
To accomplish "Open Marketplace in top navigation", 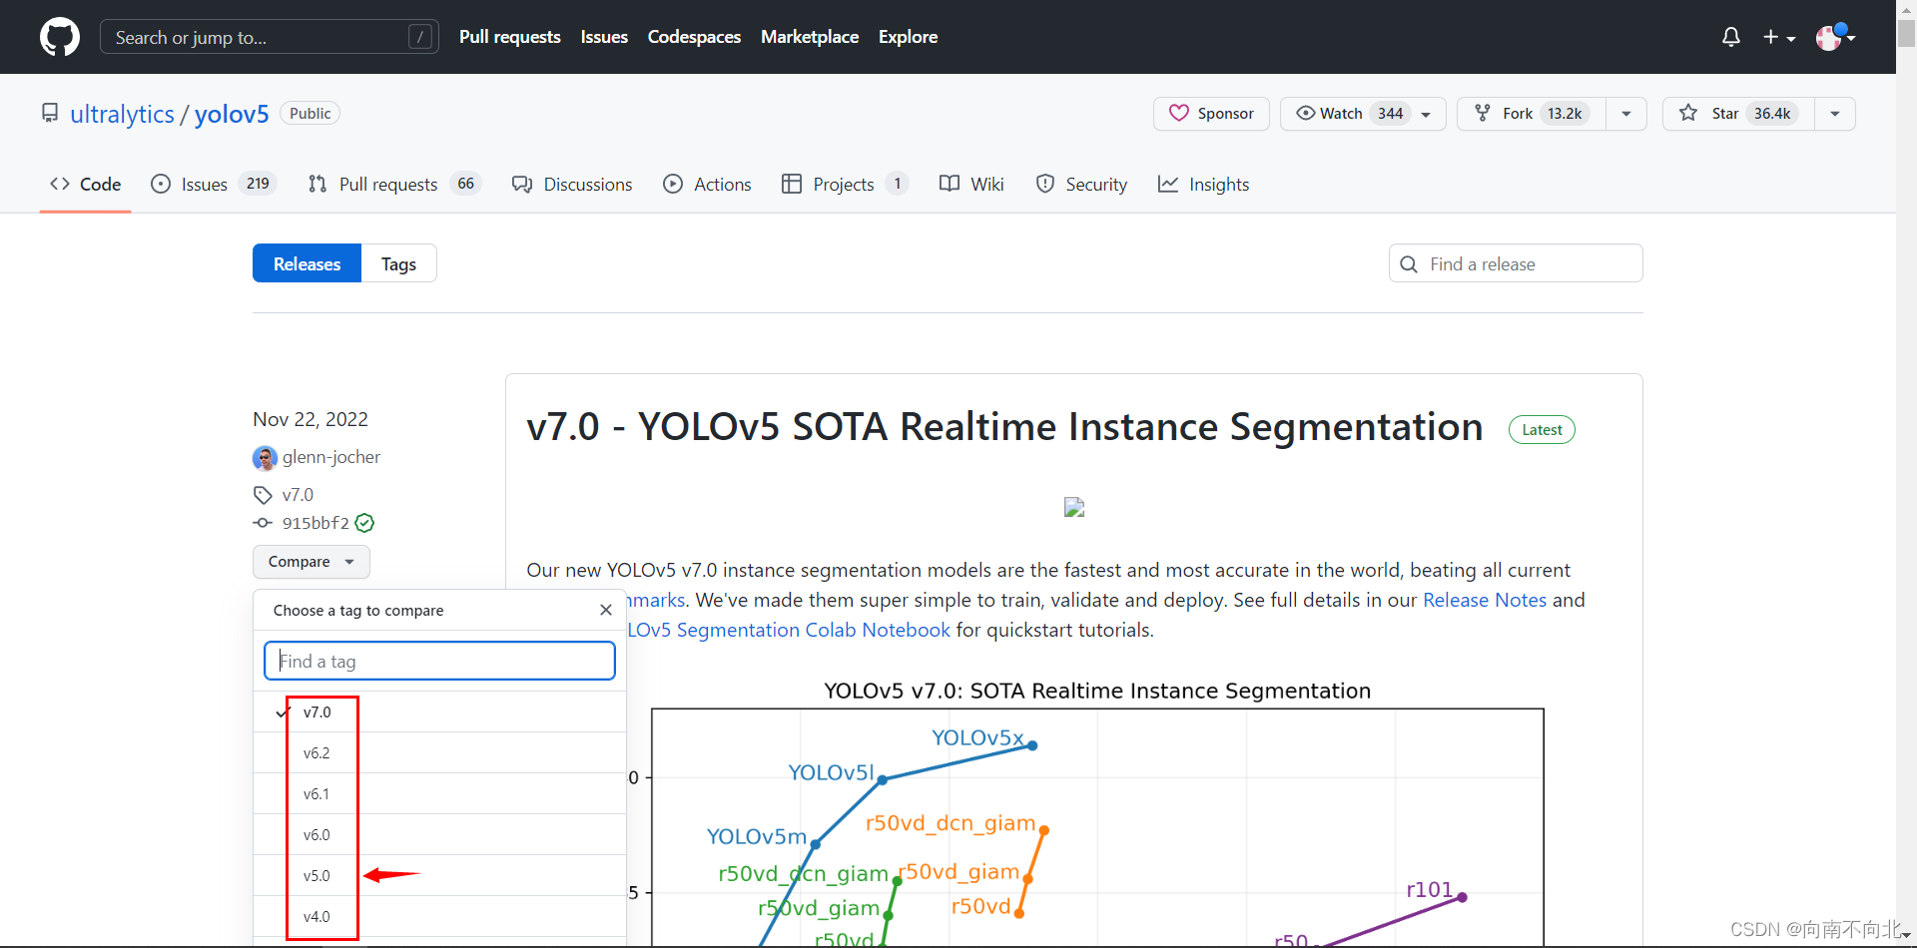I will click(810, 37).
